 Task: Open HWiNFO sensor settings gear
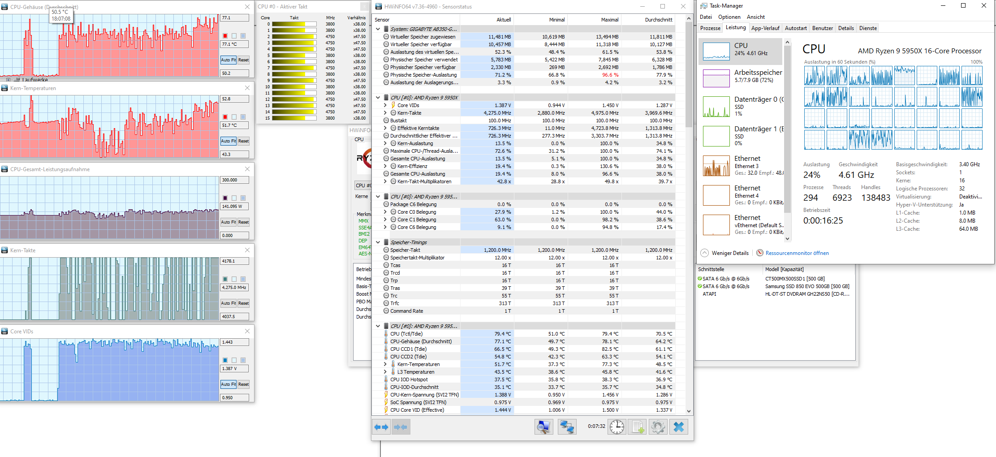point(658,427)
